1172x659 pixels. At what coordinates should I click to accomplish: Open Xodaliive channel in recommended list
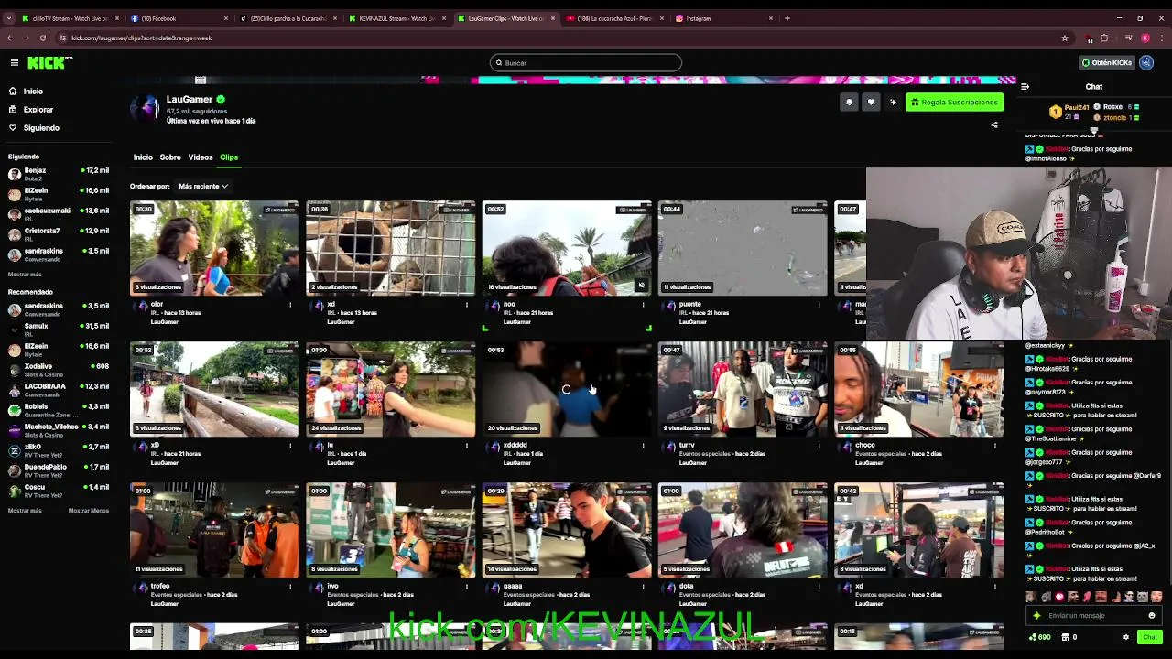tap(59, 370)
